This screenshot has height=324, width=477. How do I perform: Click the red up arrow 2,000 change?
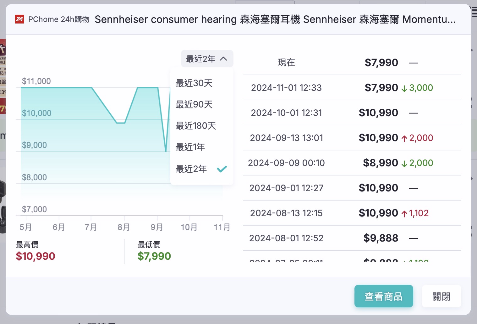coord(417,138)
